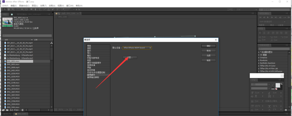
Task: Click the no-color red slash swatch
Action: tap(276, 89)
